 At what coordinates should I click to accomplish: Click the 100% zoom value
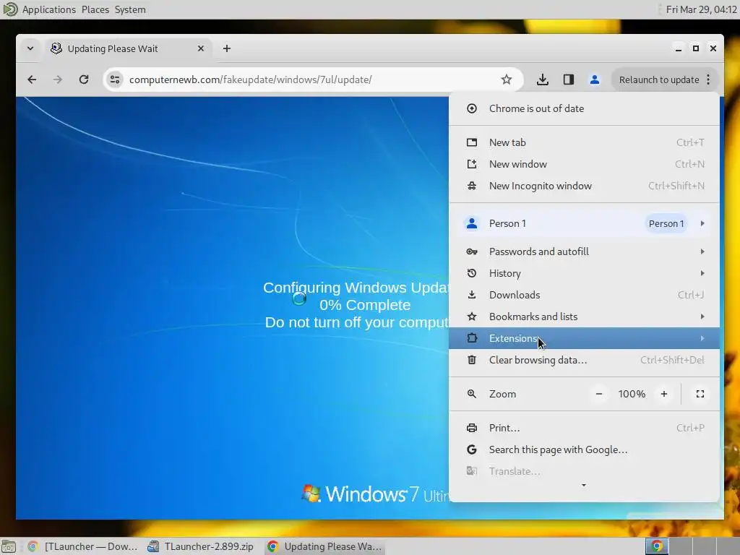pyautogui.click(x=632, y=394)
